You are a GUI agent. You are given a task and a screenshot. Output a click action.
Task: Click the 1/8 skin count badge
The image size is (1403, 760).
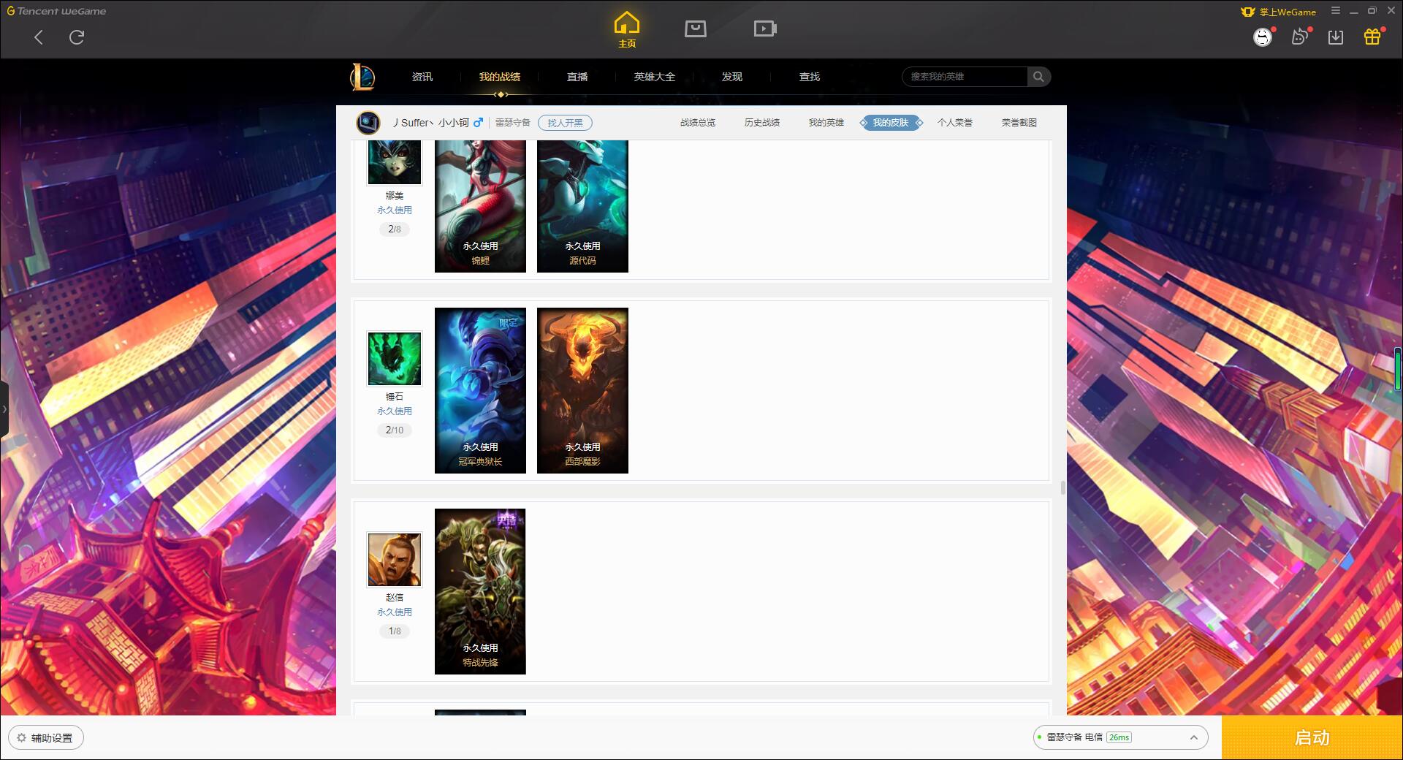tap(395, 631)
